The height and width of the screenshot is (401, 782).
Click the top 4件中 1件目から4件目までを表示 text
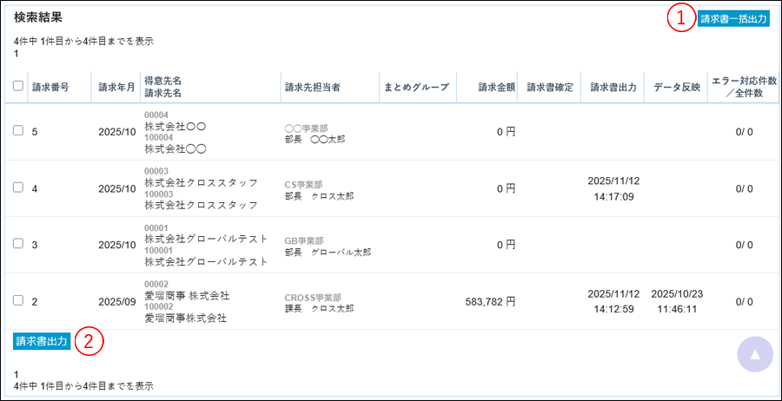pos(83,42)
